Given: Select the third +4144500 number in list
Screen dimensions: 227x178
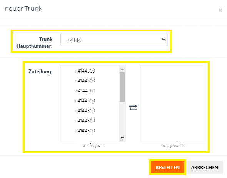Looking at the screenshot, I should click(85, 91).
